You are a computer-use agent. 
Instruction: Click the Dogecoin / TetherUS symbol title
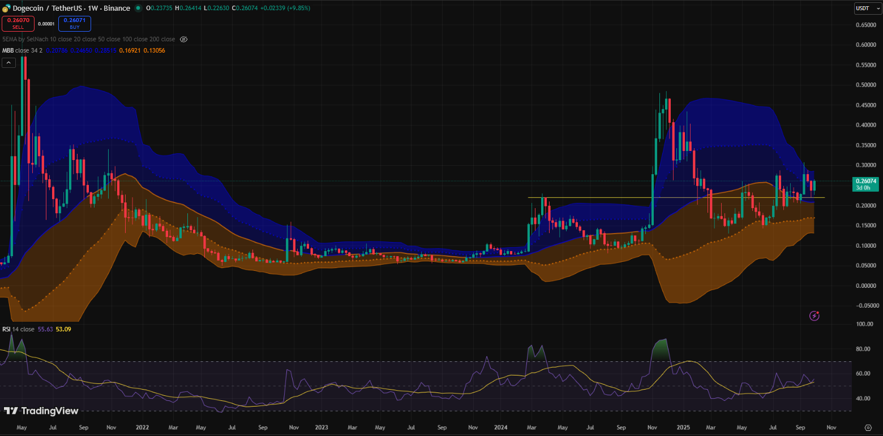click(x=42, y=8)
